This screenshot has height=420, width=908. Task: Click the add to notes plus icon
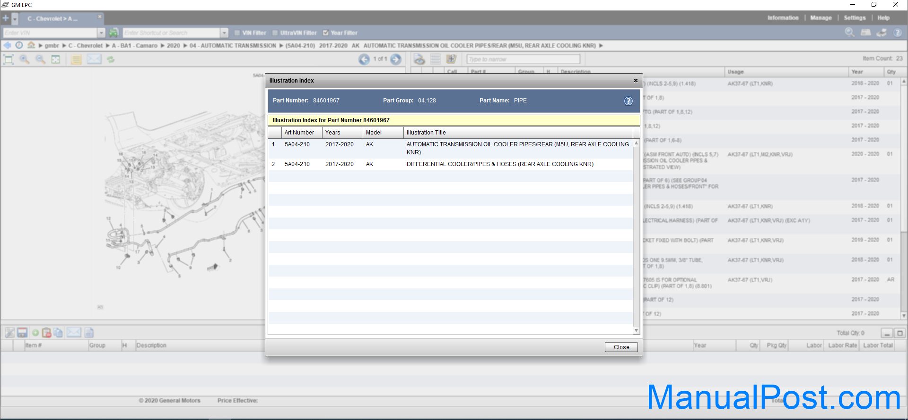pos(451,59)
